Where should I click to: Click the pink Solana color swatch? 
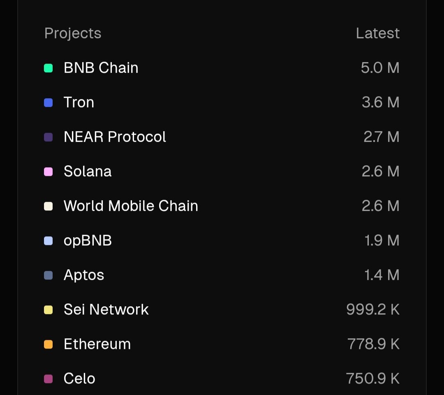49,172
